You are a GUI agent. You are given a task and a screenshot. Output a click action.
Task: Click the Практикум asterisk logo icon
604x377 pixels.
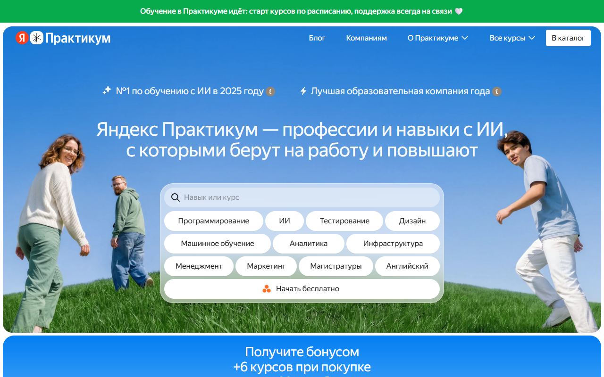[37, 38]
